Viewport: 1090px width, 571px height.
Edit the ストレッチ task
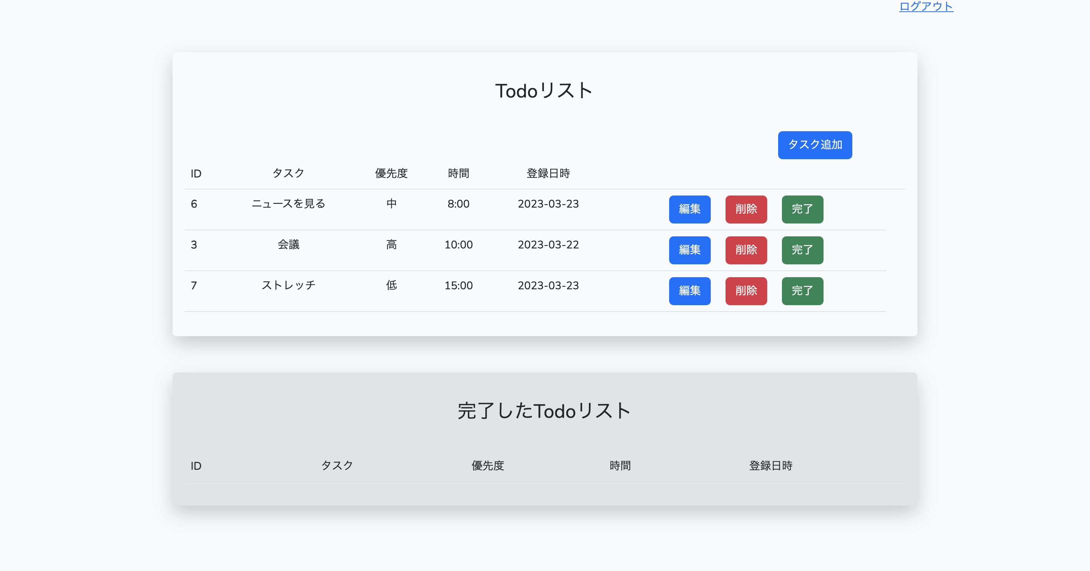tap(689, 291)
